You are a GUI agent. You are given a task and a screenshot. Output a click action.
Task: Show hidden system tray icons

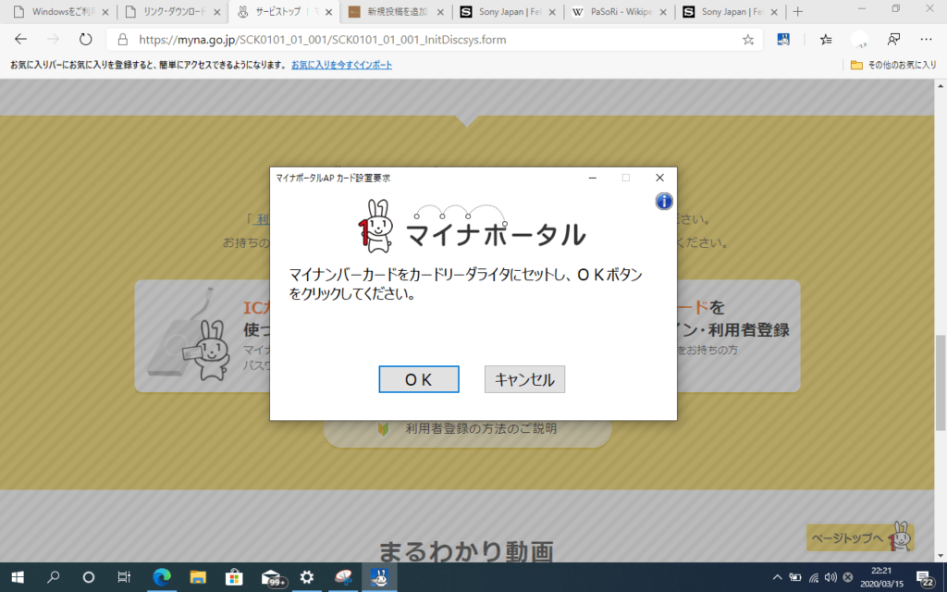coord(777,577)
